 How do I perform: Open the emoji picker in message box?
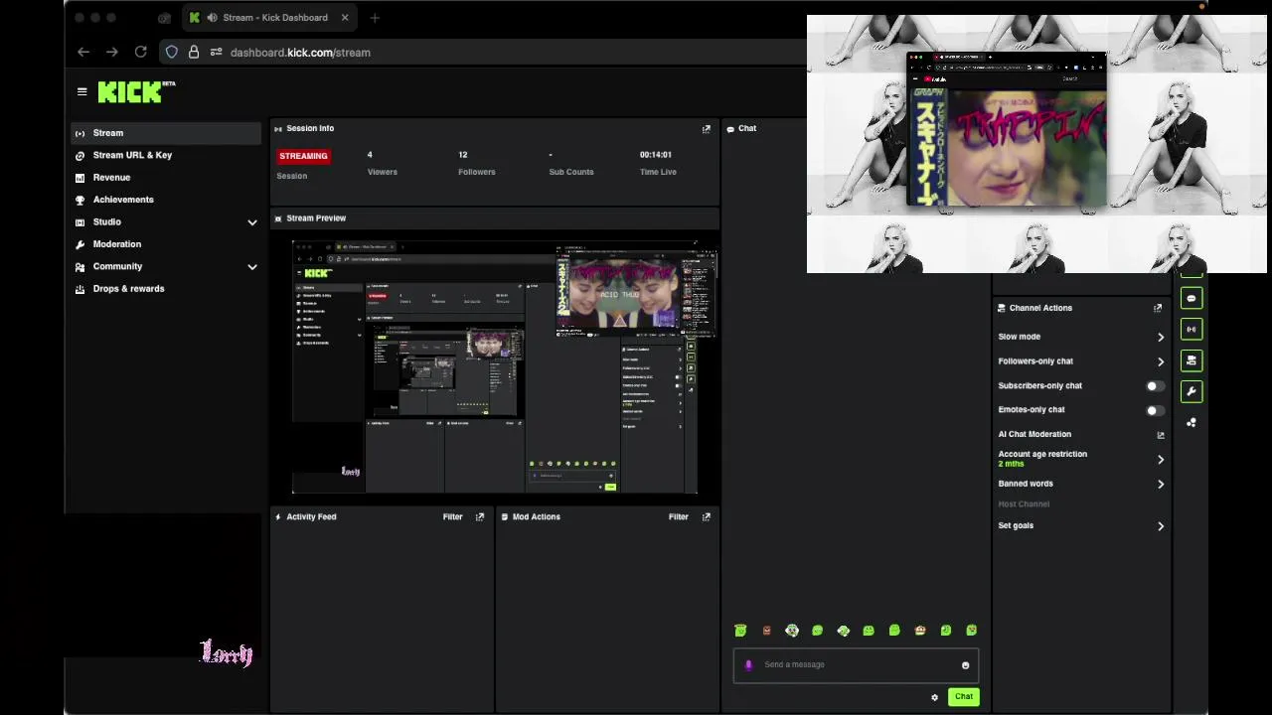point(965,665)
